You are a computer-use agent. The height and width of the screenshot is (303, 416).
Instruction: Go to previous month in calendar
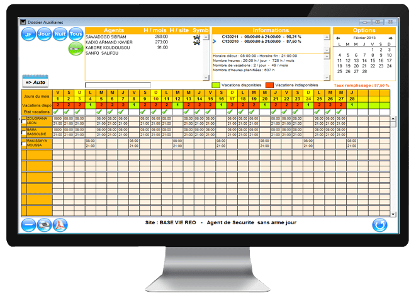338,38
